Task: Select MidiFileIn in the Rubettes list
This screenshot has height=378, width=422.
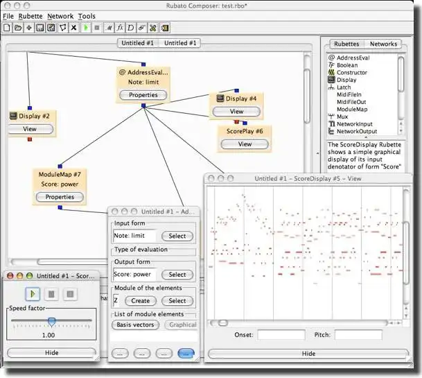Action: pos(349,94)
